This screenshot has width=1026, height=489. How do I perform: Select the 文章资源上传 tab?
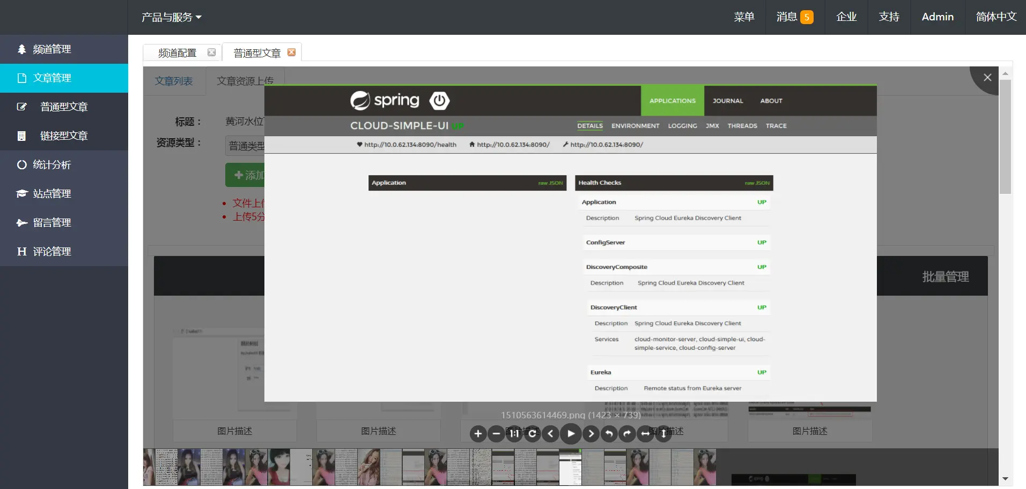pos(245,81)
